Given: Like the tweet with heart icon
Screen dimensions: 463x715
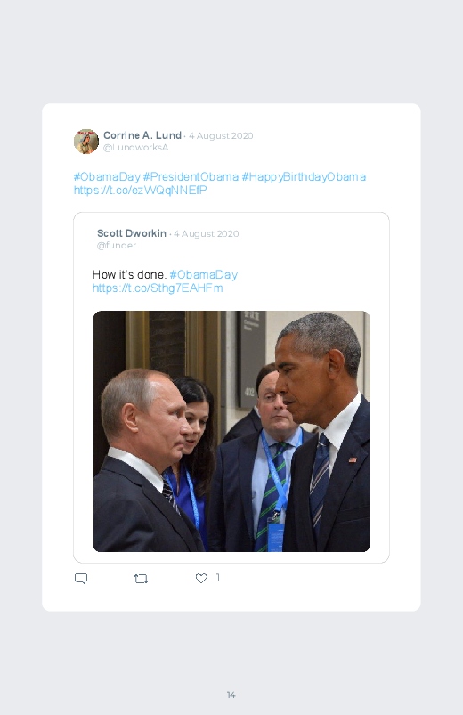Looking at the screenshot, I should 201,578.
